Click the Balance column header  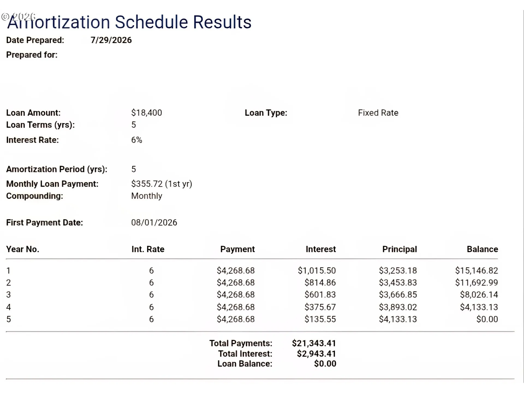coord(482,249)
